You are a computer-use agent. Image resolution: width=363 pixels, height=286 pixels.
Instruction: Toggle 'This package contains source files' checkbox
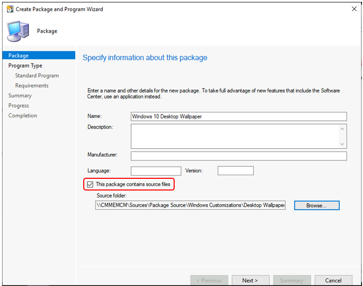tap(90, 184)
